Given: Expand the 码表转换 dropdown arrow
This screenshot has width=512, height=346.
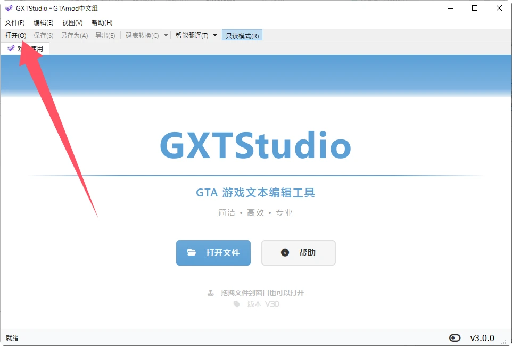Looking at the screenshot, I should [166, 35].
